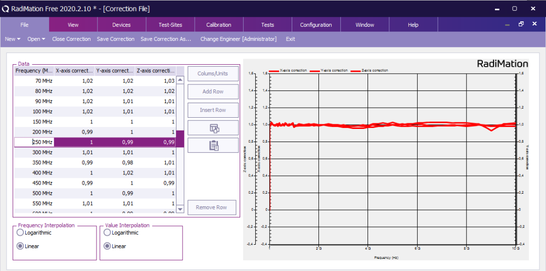The height and width of the screenshot is (271, 546).
Task: Click the RadiMation label above the chart
Action: pyautogui.click(x=502, y=64)
